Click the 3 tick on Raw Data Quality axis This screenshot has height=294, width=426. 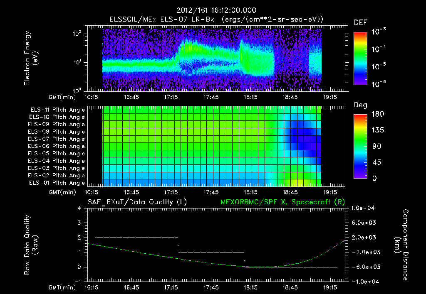click(79, 223)
